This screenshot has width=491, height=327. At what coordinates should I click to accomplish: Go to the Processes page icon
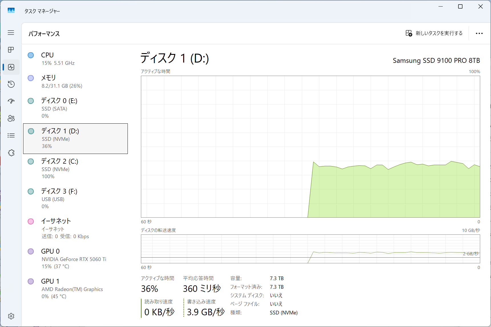pos(11,50)
